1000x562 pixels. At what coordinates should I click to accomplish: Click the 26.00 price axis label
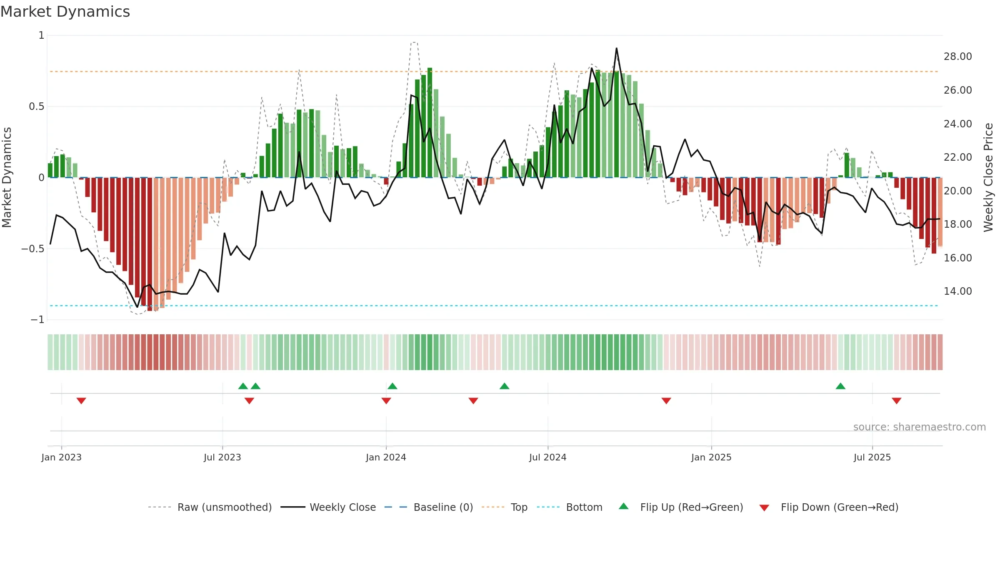(x=958, y=90)
